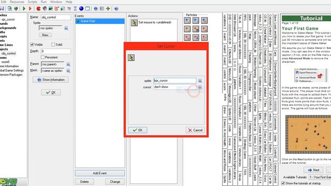
Task: Switch to the Progress Bar action tab
Action: pyautogui.click(x=250, y=82)
